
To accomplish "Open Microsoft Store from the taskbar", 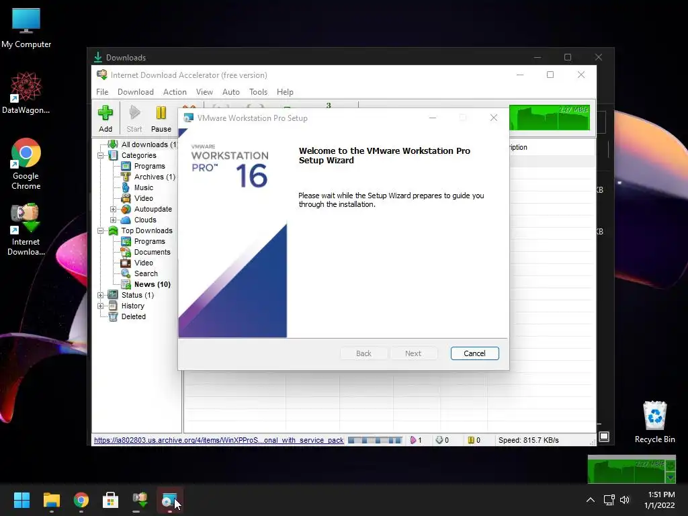I will click(x=111, y=500).
